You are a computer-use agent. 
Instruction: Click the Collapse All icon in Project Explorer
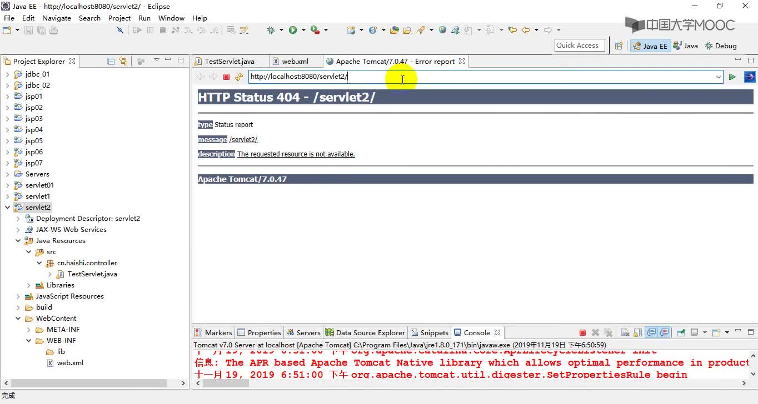pyautogui.click(x=111, y=61)
